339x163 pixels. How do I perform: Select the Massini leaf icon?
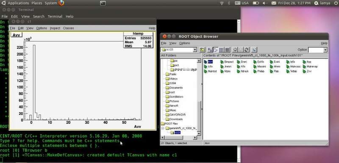tap(255, 67)
